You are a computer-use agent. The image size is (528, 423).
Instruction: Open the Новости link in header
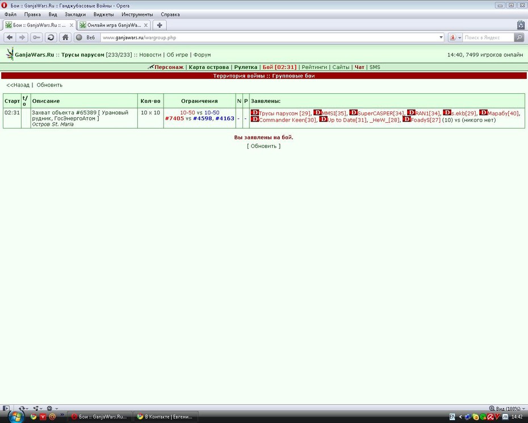[150, 55]
